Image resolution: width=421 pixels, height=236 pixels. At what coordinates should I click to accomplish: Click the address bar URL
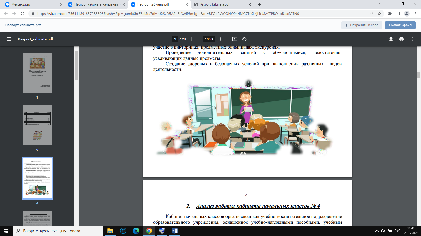[x=168, y=14]
